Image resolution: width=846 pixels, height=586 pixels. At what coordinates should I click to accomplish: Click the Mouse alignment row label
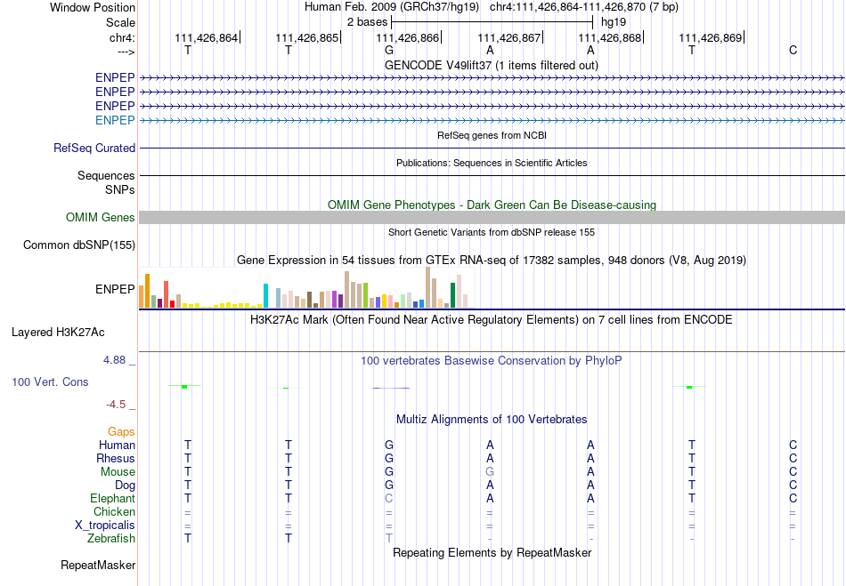coord(118,472)
